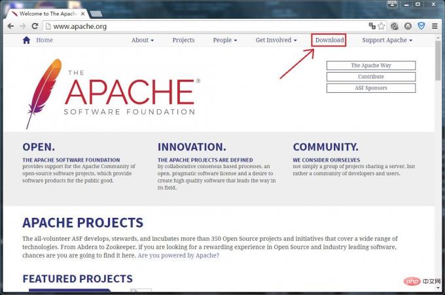Click the home house icon
The image size is (445, 295).
pyautogui.click(x=26, y=40)
